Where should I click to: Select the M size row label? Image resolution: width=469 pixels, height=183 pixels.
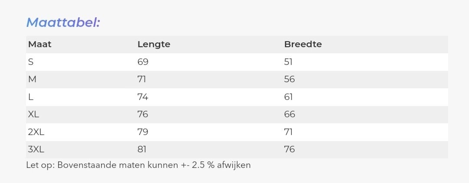click(x=32, y=80)
